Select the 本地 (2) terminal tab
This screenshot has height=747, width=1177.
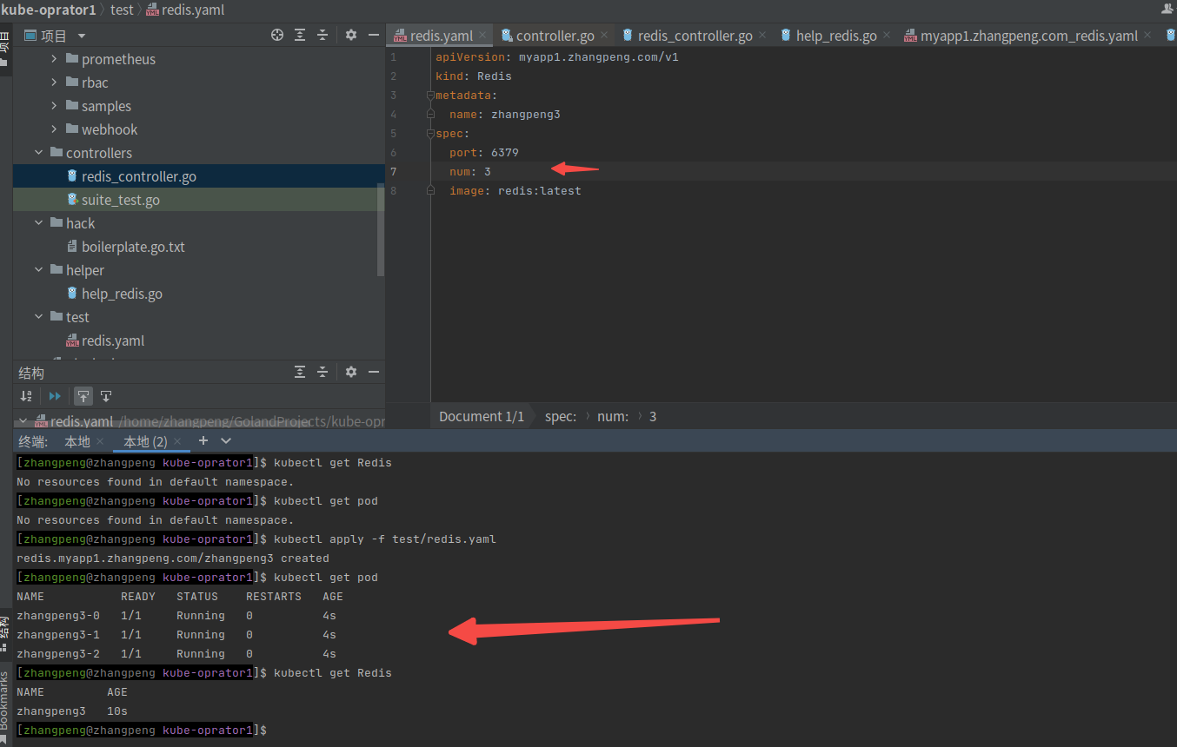145,442
